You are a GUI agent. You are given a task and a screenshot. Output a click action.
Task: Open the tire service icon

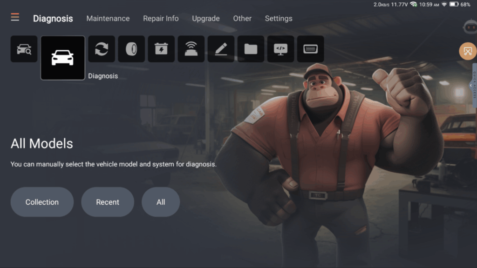coord(131,49)
